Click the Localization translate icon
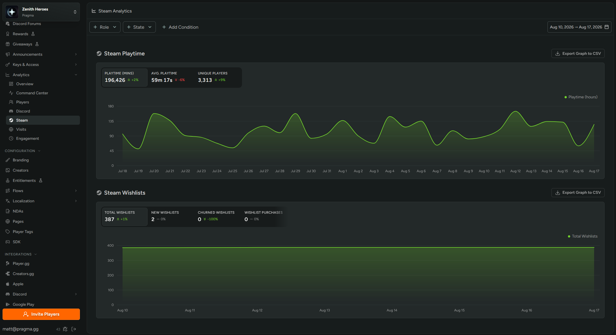The width and height of the screenshot is (616, 335). pyautogui.click(x=8, y=201)
